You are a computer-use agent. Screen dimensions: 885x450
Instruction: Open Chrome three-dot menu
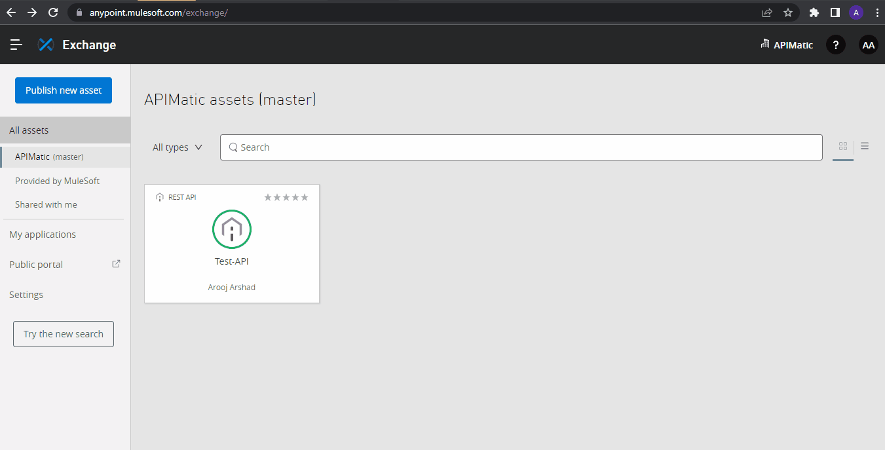[876, 12]
